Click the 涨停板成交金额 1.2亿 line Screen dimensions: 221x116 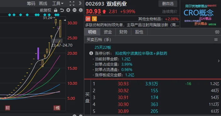(113, 75)
